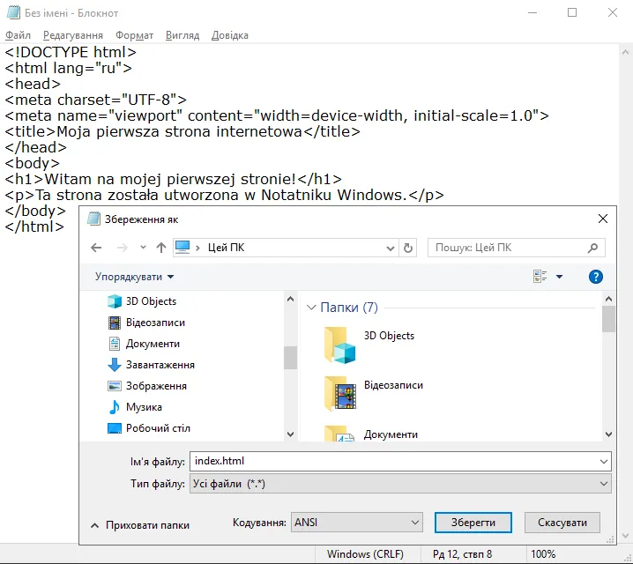Viewport: 633px width, 564px height.
Task: Collapse the Папки (7) group
Action: click(311, 308)
